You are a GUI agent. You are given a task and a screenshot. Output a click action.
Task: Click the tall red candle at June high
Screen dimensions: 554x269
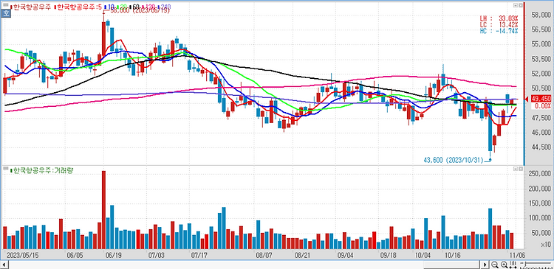[103, 38]
